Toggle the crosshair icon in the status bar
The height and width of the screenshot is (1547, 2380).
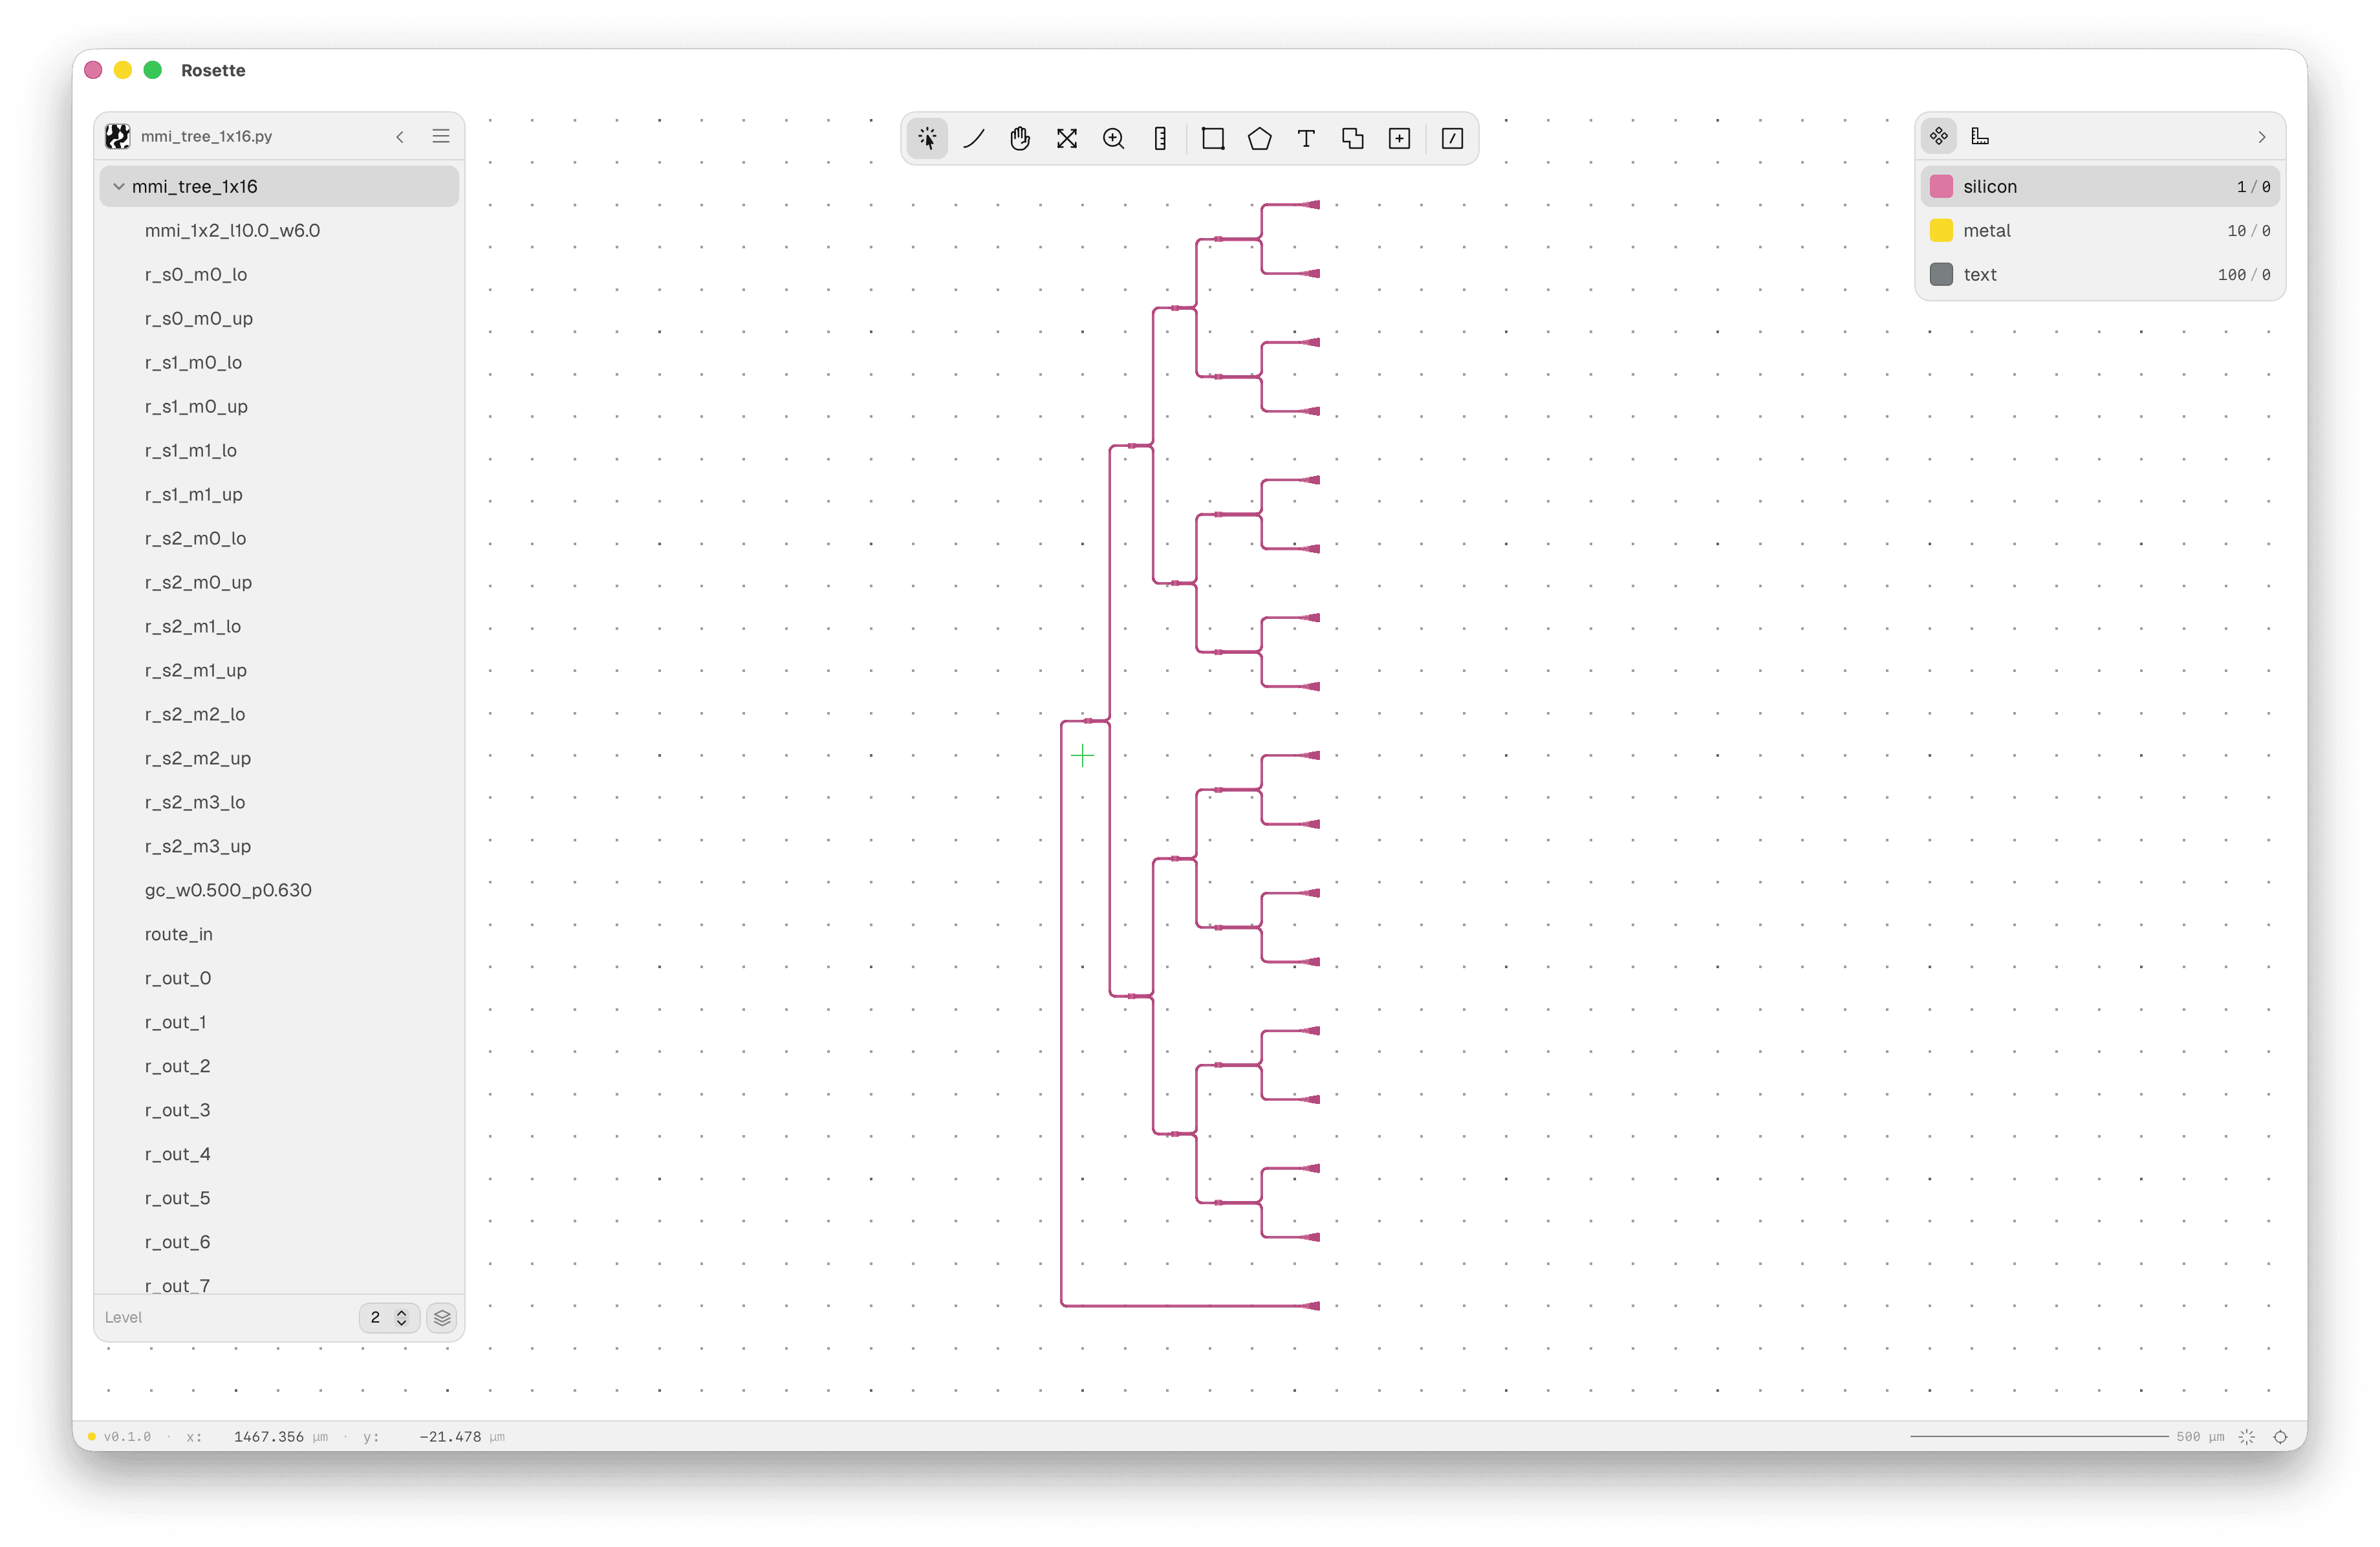tap(2280, 1436)
